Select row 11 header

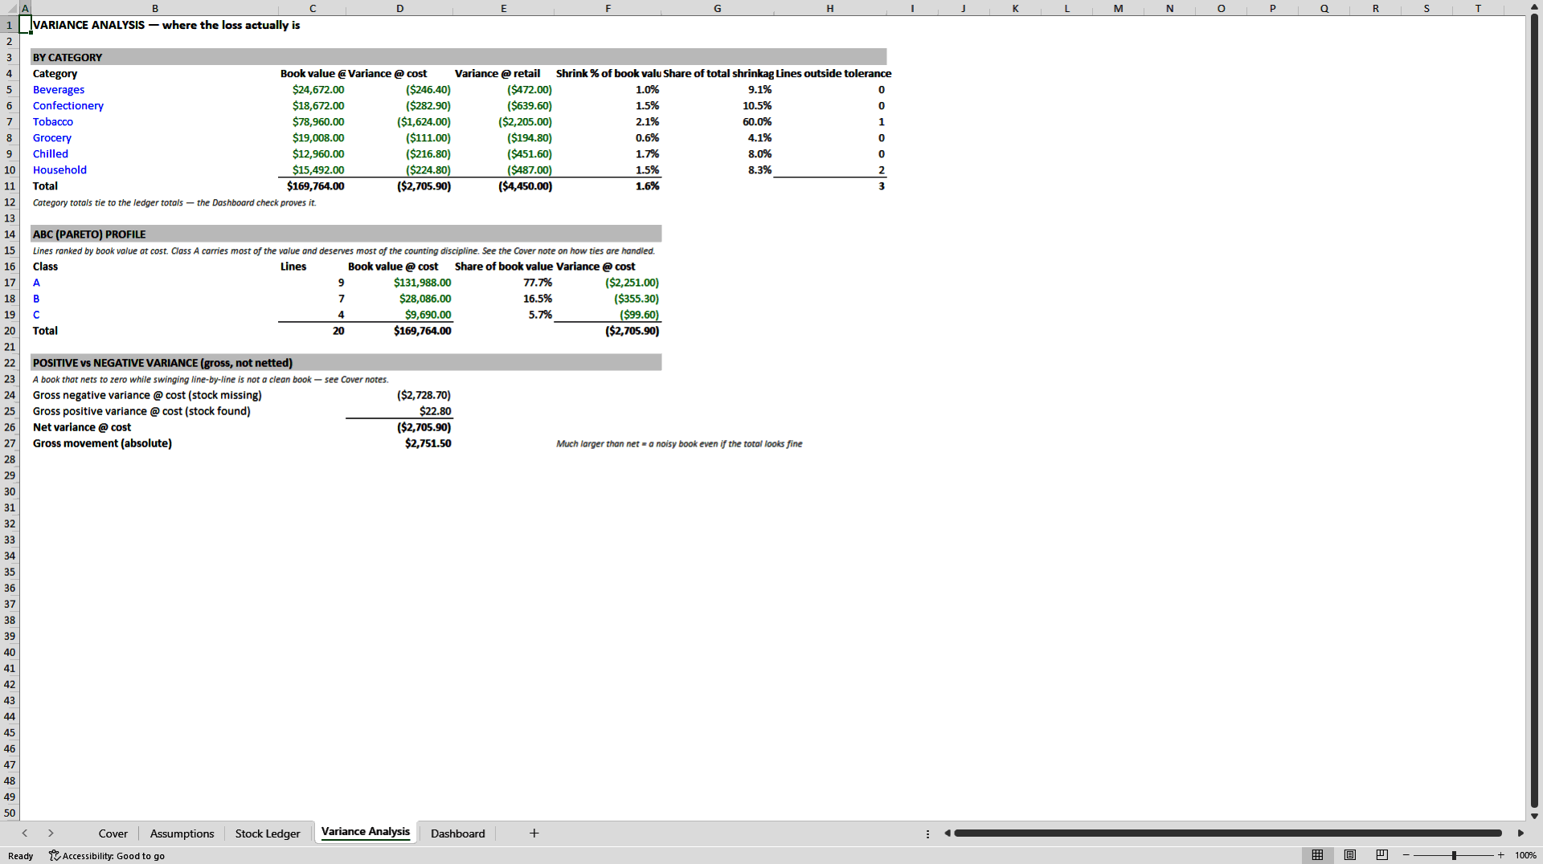[10, 186]
